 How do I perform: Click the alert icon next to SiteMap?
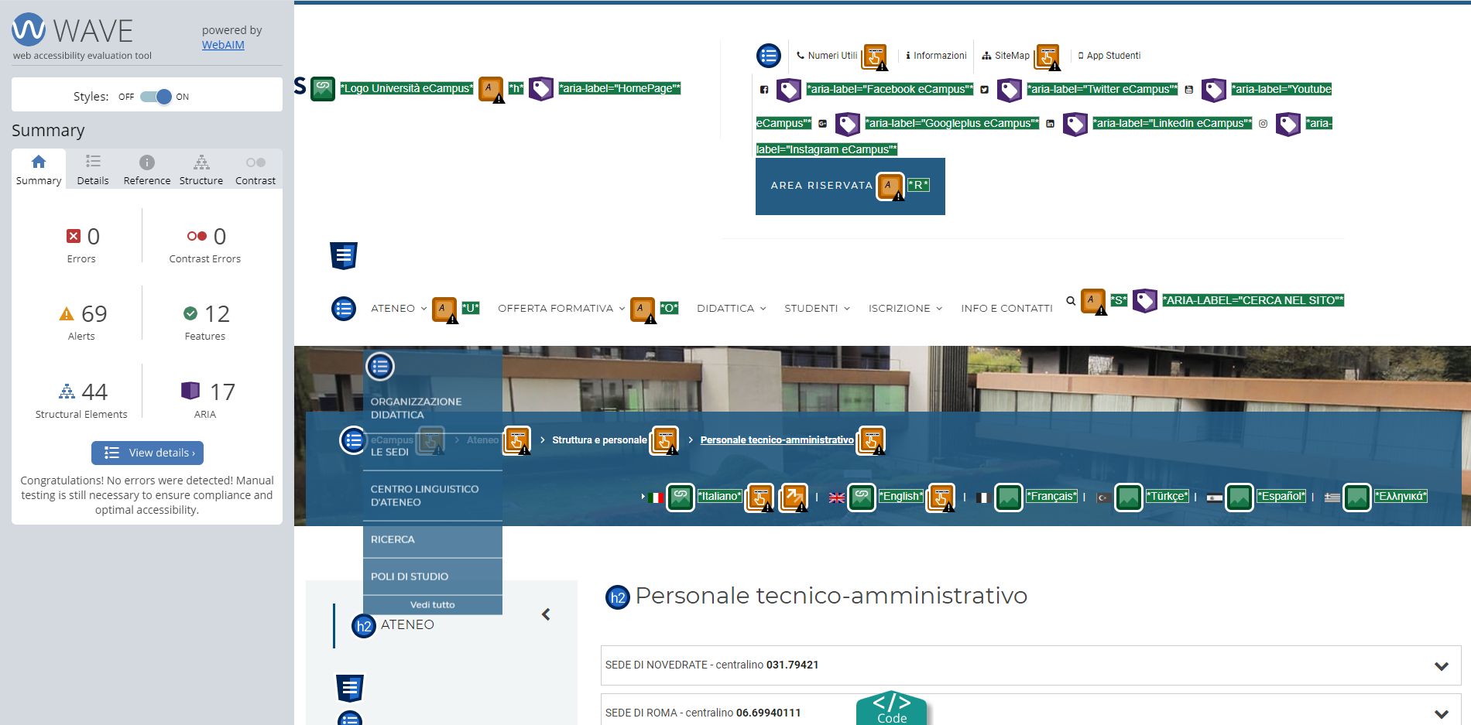click(1048, 56)
